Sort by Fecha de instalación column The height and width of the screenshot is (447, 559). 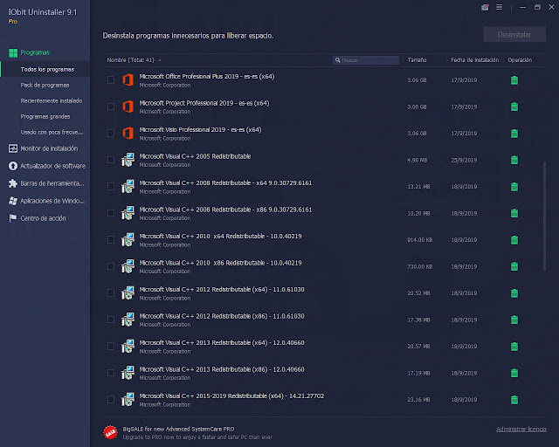474,60
